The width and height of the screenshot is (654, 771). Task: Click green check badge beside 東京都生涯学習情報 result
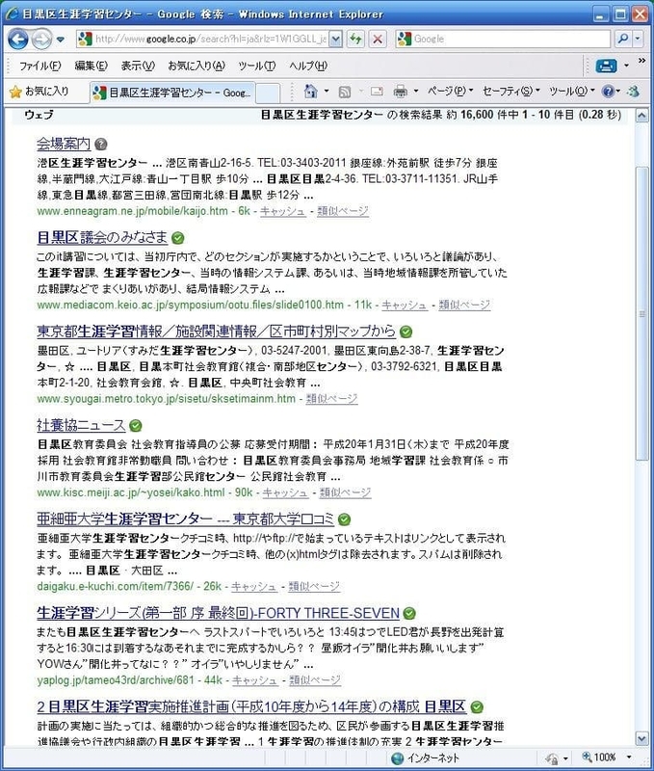[x=405, y=332]
